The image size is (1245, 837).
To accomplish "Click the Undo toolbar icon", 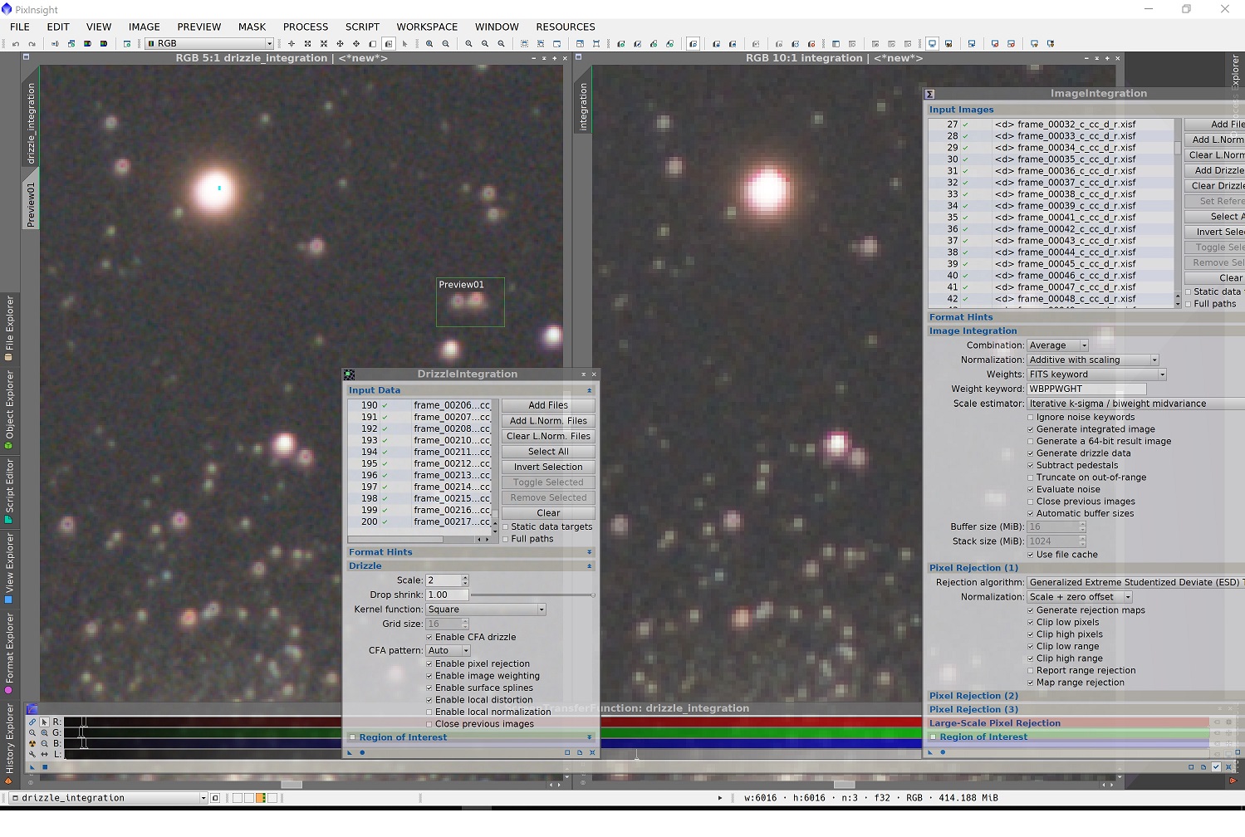I will [15, 44].
